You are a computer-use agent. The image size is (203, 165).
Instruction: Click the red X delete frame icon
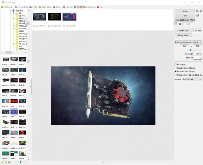[197, 11]
